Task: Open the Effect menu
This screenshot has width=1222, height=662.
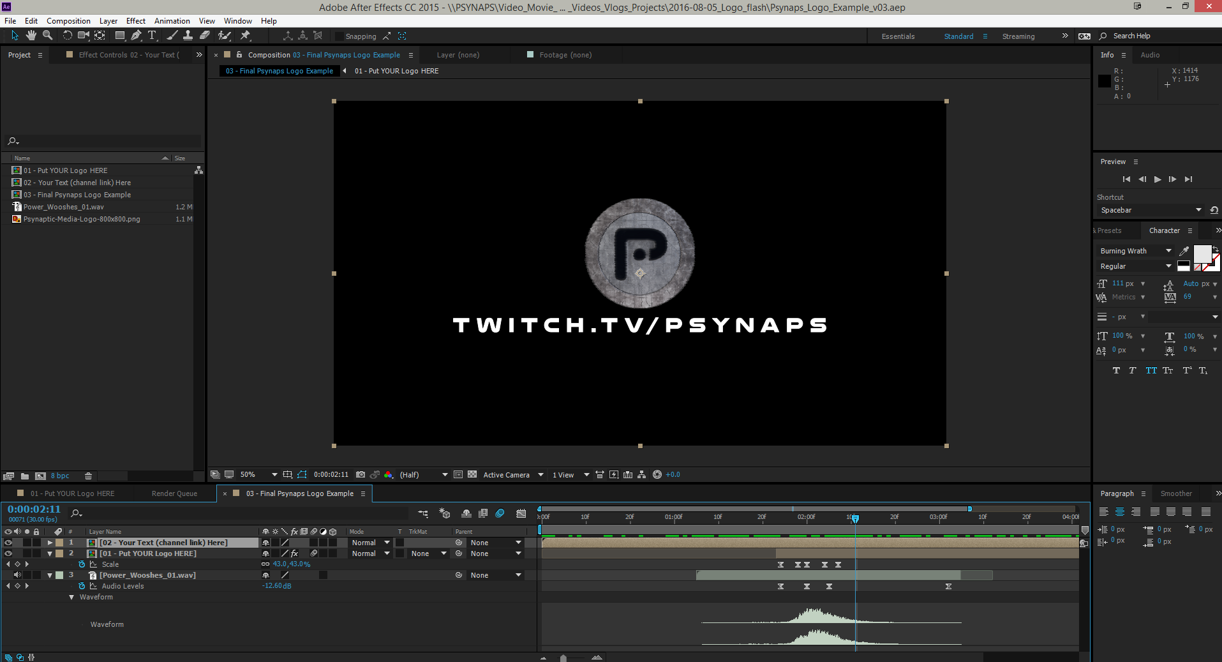Action: 135,21
